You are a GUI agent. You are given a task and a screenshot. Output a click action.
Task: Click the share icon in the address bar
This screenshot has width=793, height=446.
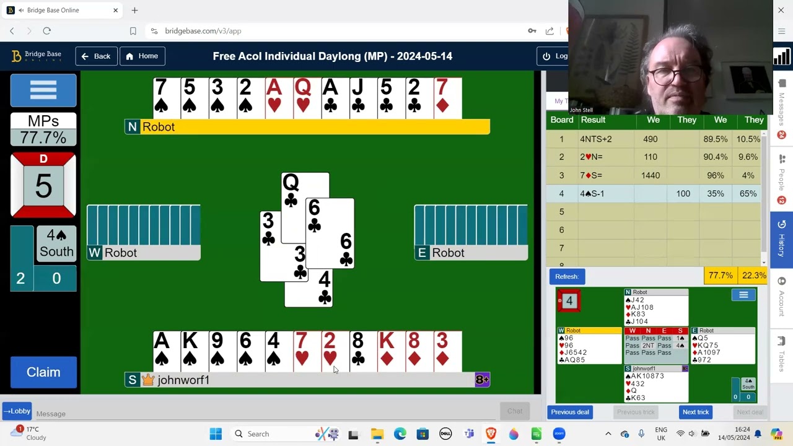click(x=550, y=31)
